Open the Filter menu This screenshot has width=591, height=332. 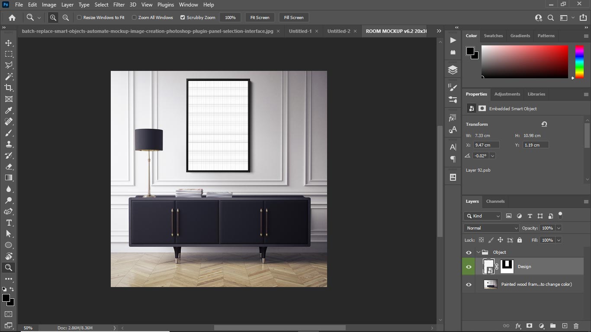pyautogui.click(x=119, y=5)
